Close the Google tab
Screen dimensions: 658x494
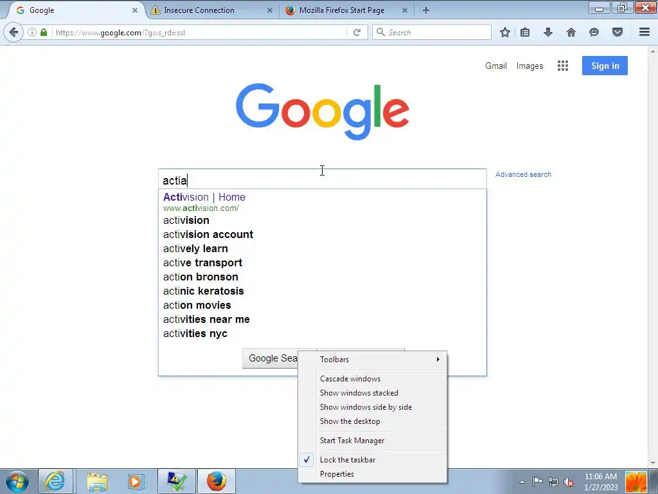click(135, 10)
